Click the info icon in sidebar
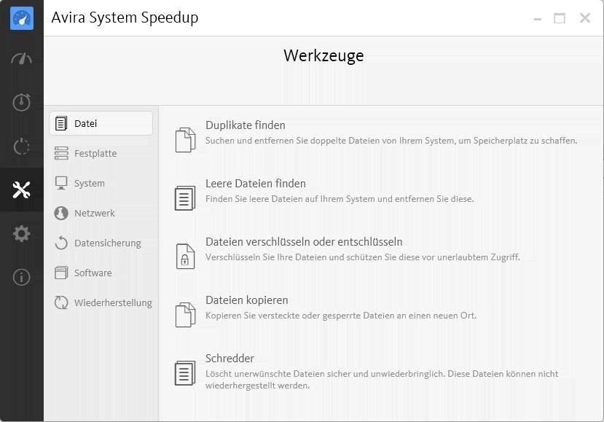The height and width of the screenshot is (422, 604). click(x=22, y=277)
